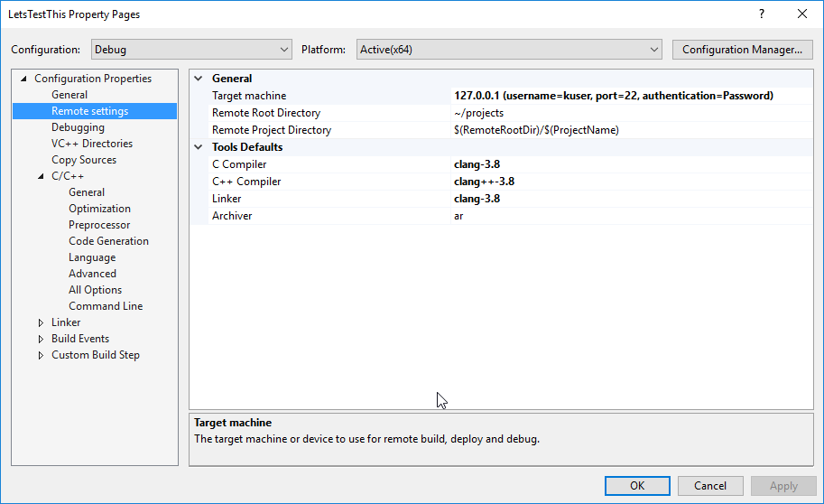Collapse the C/C++ tree node arrow
Image resolution: width=824 pixels, height=504 pixels.
coord(41,176)
